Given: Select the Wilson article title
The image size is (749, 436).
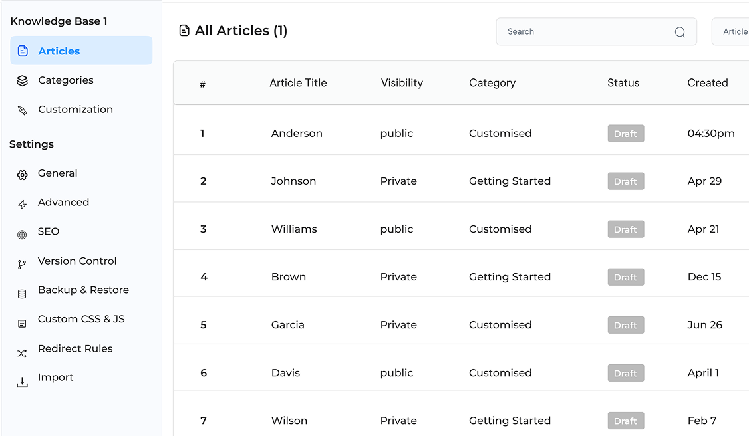Looking at the screenshot, I should [x=289, y=421].
